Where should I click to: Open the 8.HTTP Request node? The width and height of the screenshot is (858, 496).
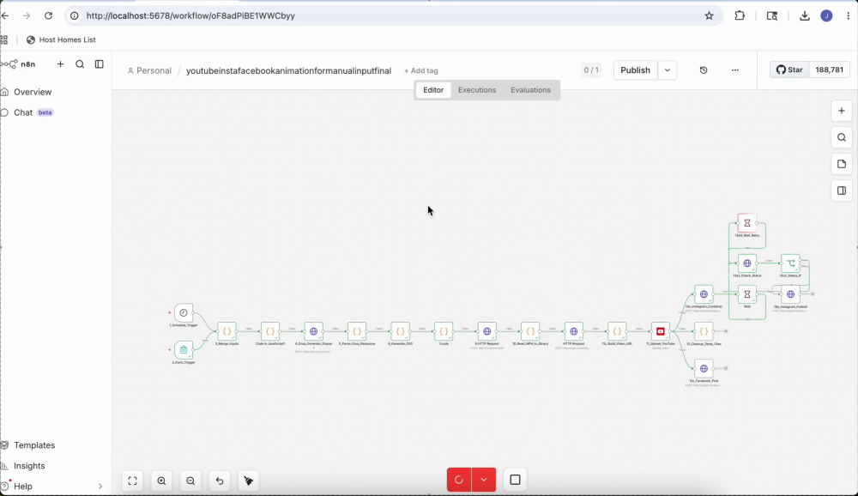(487, 331)
